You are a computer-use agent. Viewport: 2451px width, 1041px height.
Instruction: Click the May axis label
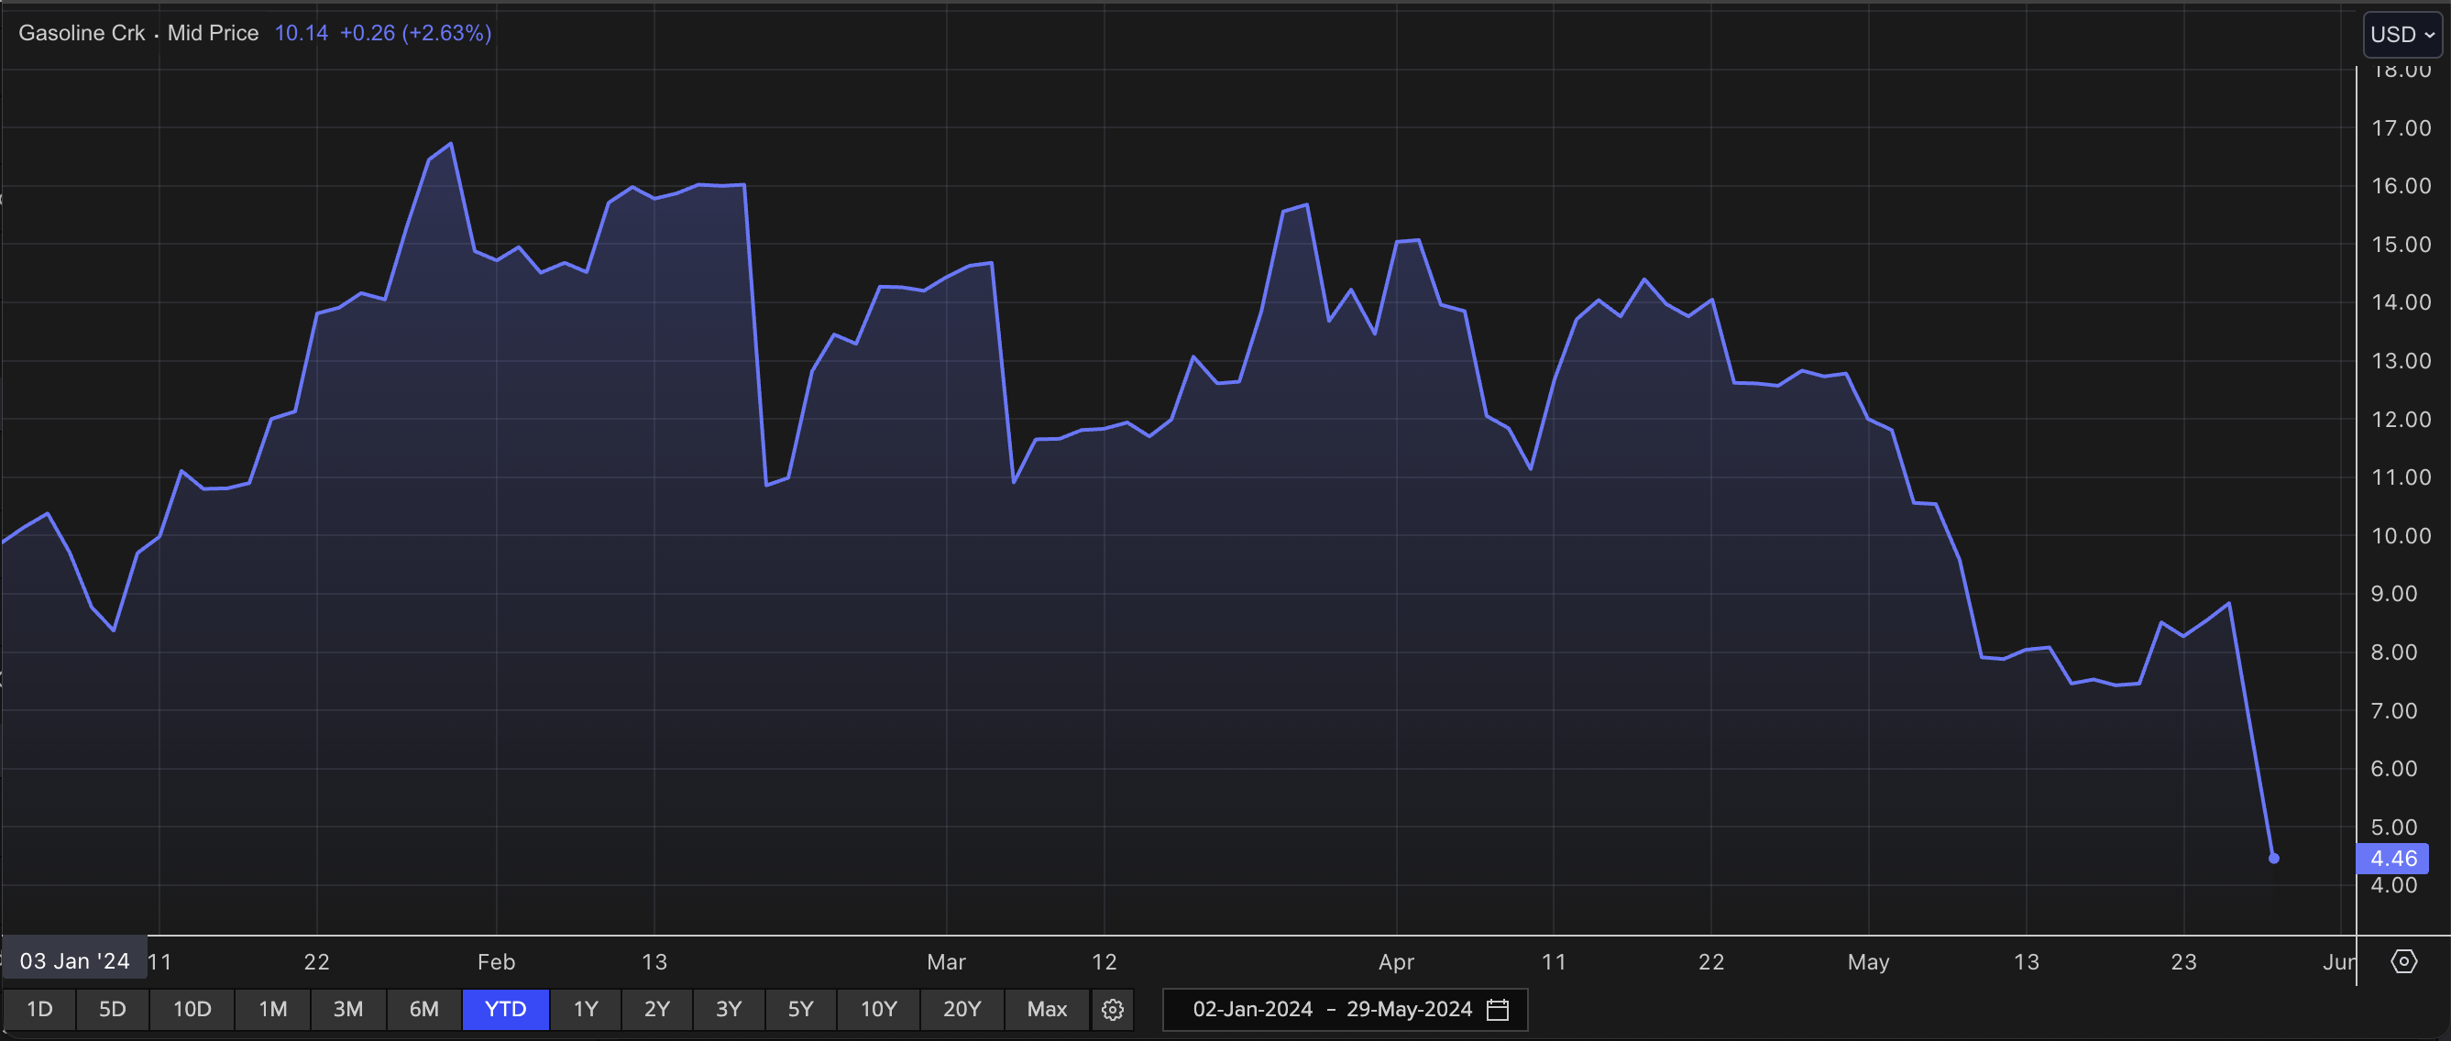pyautogui.click(x=1869, y=962)
